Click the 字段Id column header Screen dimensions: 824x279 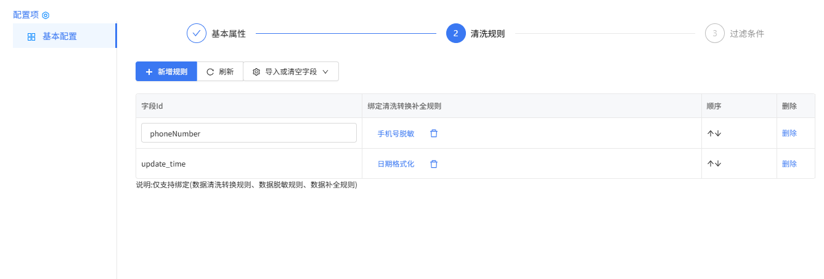pos(248,106)
